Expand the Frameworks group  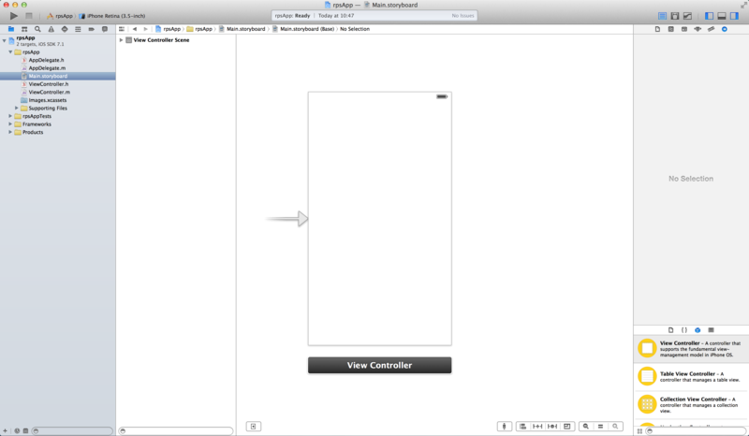(10, 124)
